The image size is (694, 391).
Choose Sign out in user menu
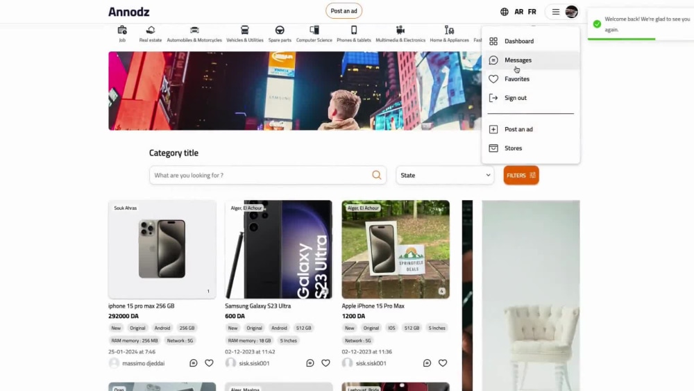531,98
